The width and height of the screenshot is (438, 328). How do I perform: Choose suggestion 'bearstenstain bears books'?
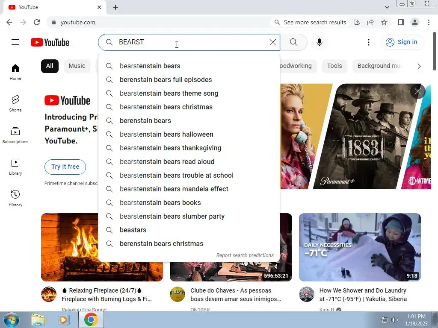pyautogui.click(x=189, y=203)
